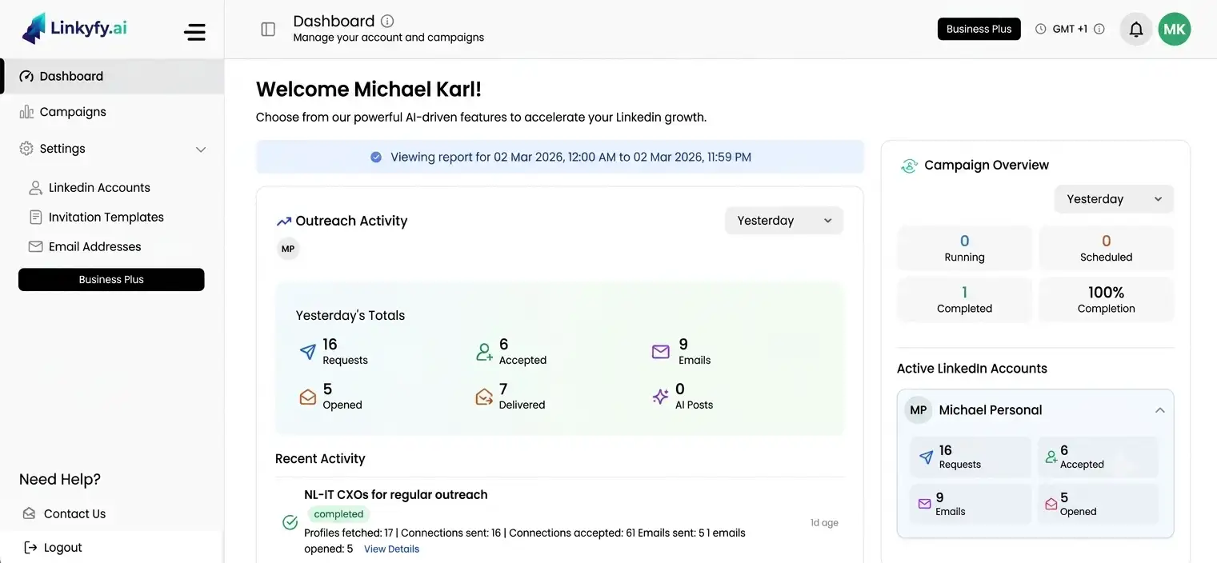Click Business Plus badge in header
Screen dimensions: 1217x563
[x=979, y=29]
